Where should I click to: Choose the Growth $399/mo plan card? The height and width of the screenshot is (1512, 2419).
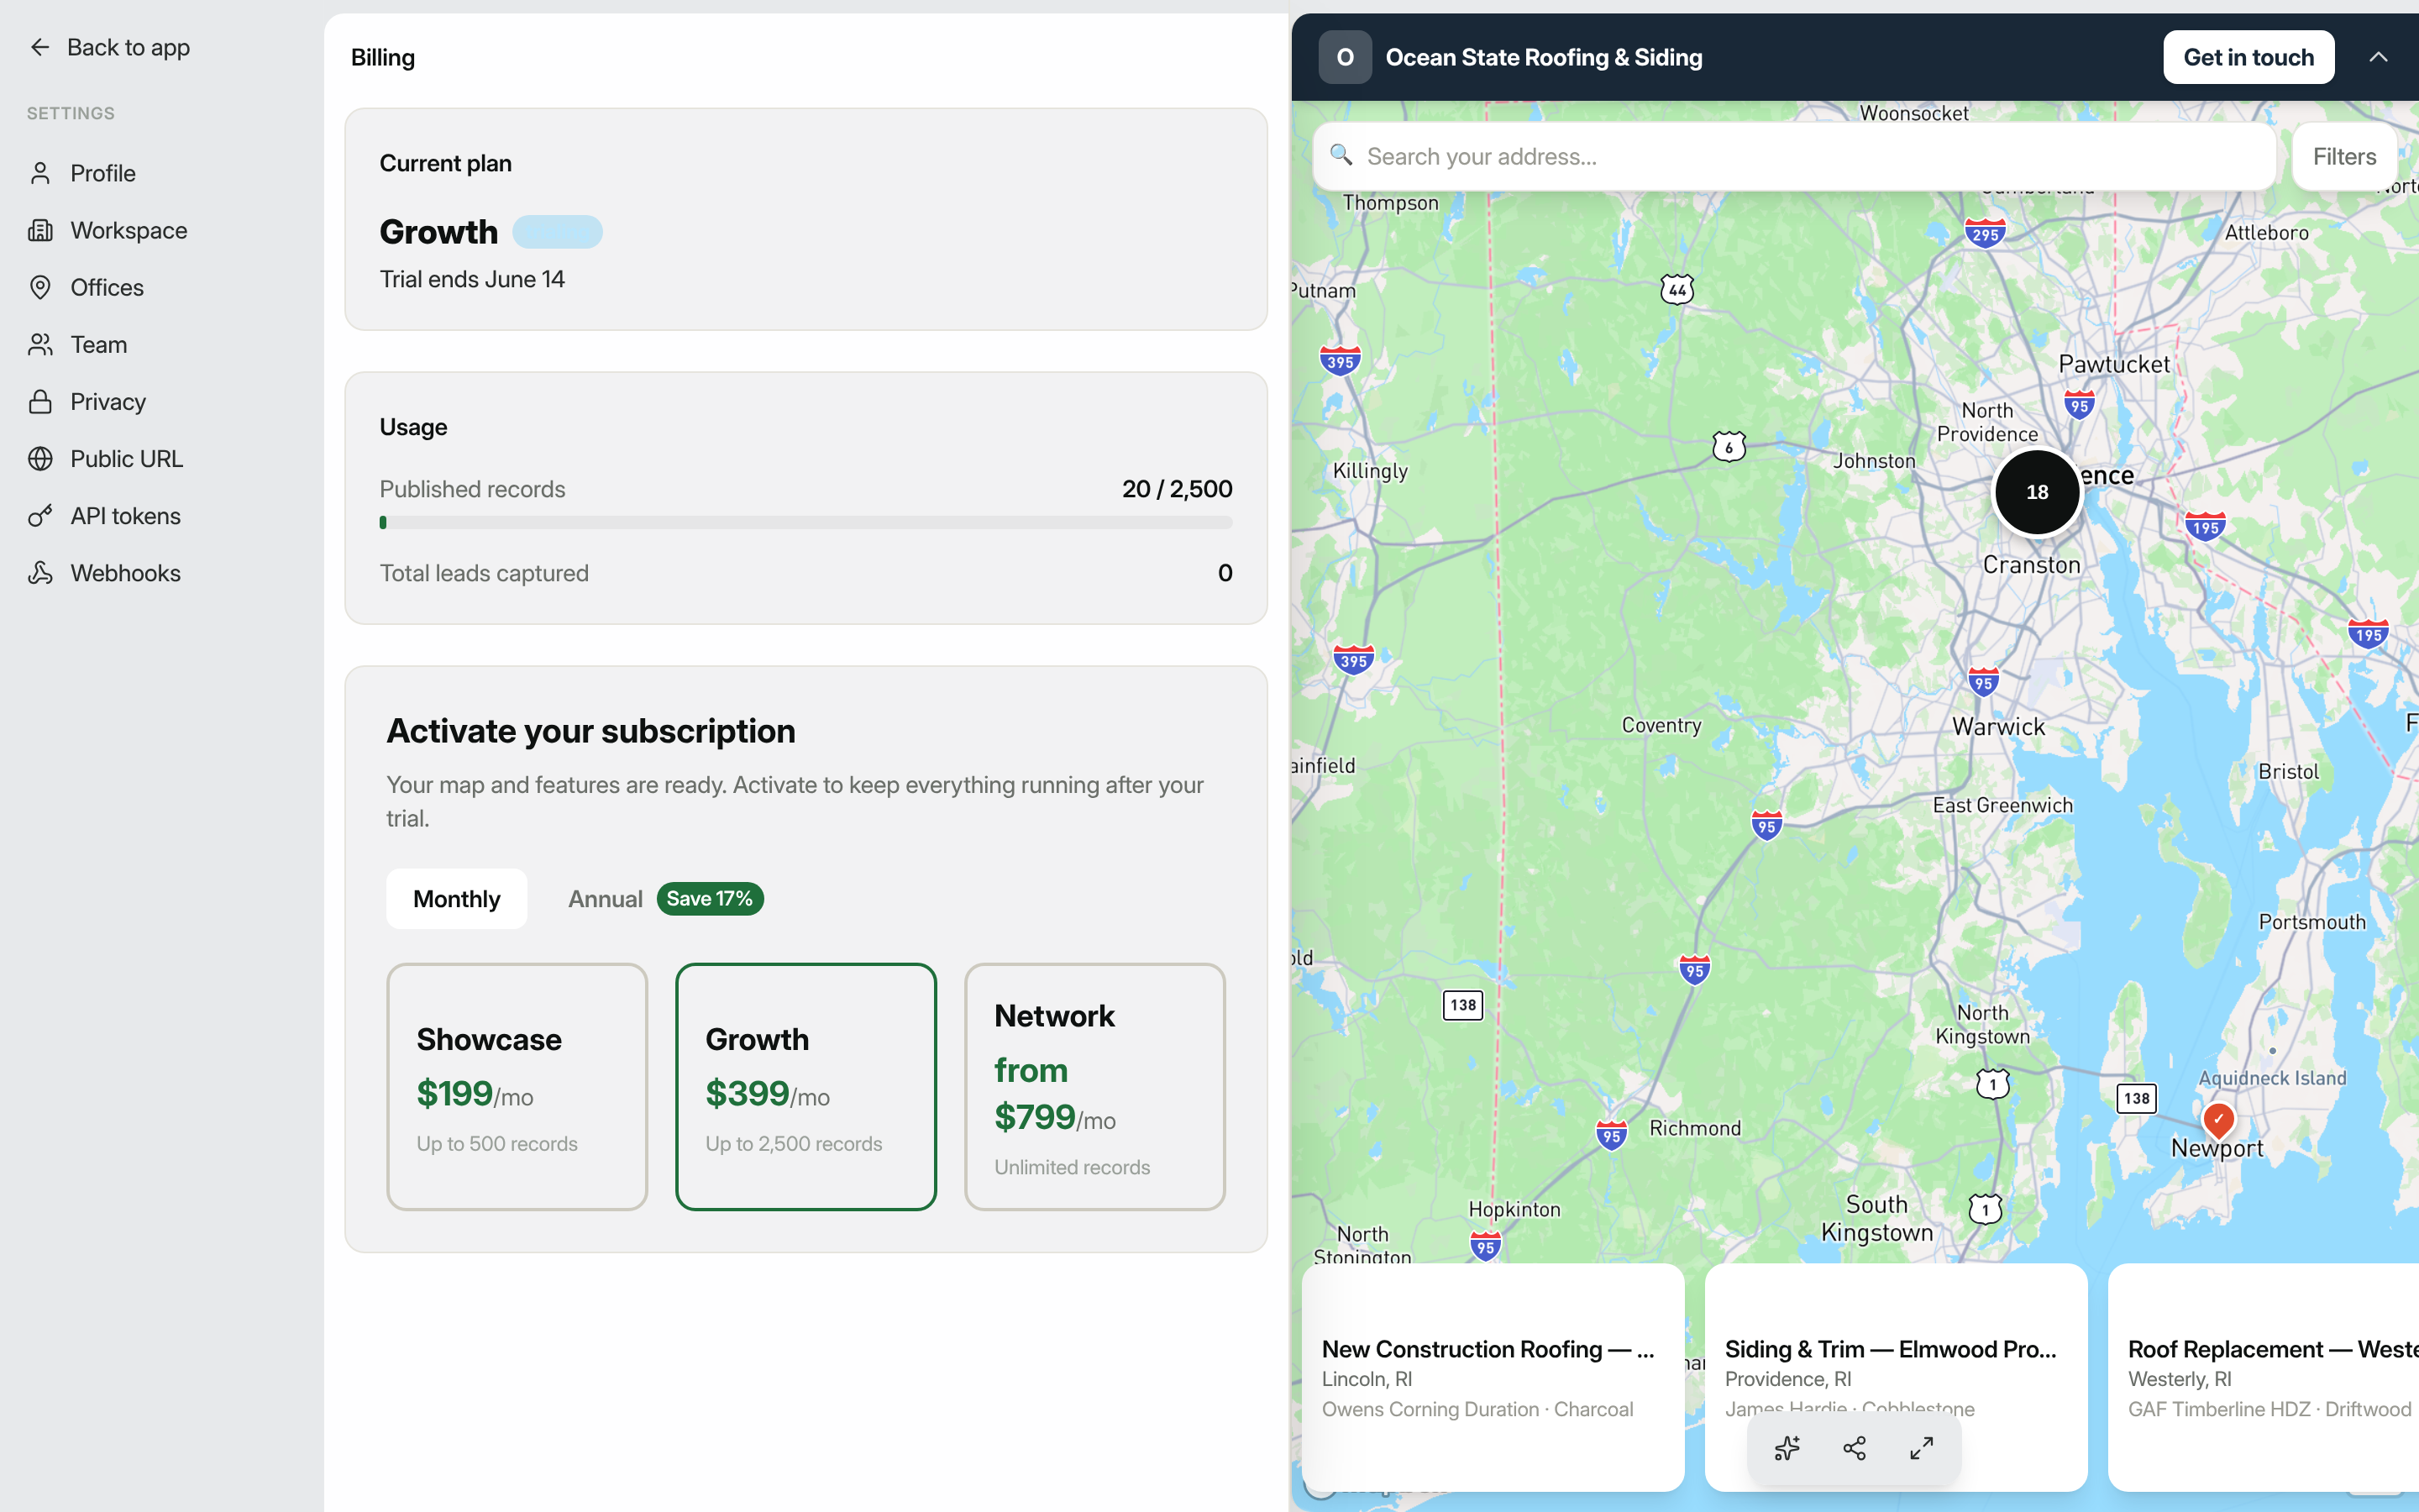(x=805, y=1087)
